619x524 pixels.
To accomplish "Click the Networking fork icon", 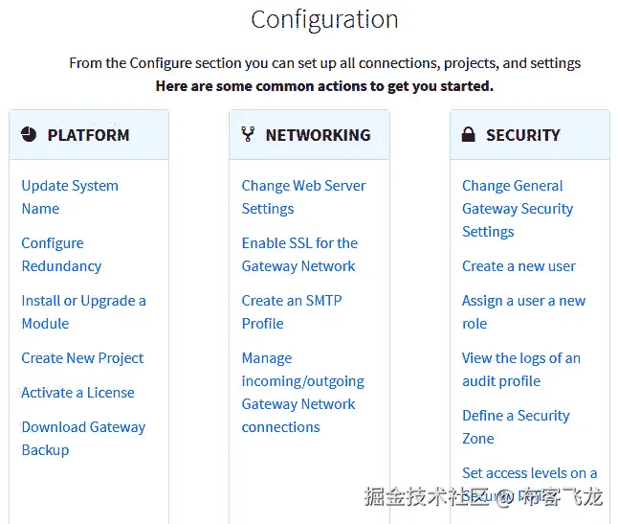I will coord(248,134).
